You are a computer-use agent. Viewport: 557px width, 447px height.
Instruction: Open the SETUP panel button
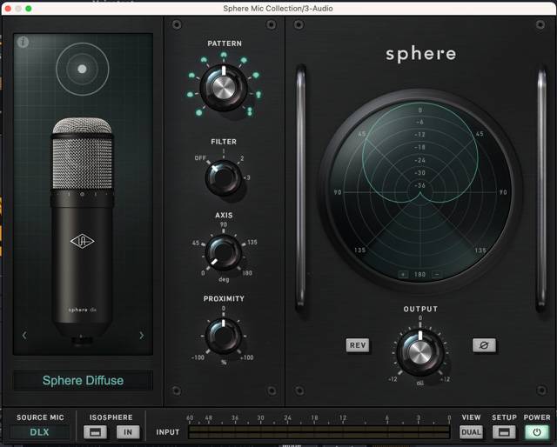click(x=504, y=432)
